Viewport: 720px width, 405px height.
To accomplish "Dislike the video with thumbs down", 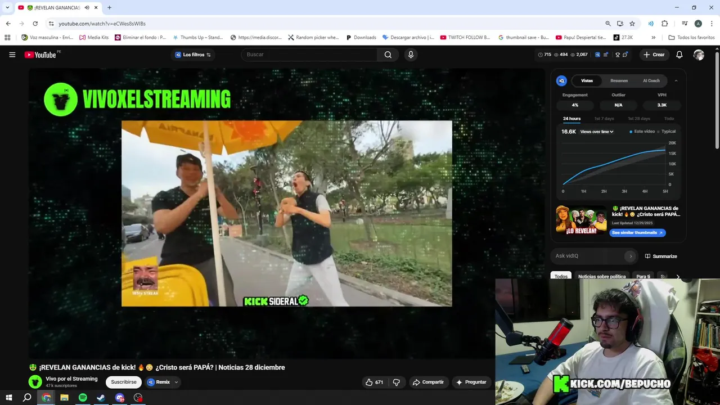I will pyautogui.click(x=397, y=382).
